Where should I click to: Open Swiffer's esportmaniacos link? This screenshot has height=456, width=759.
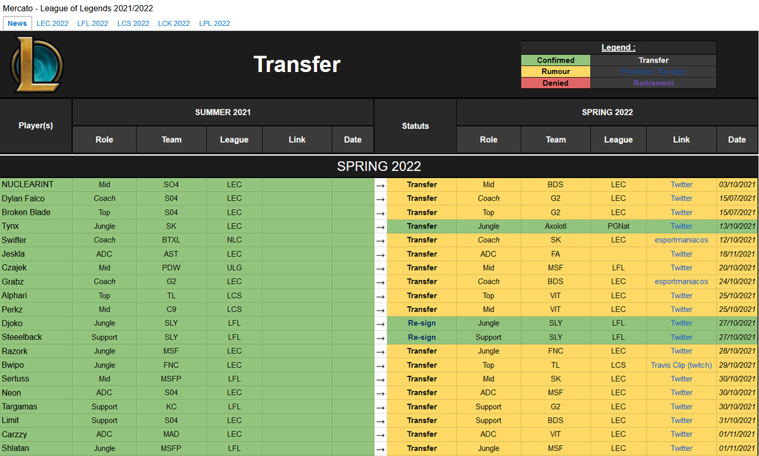pyautogui.click(x=681, y=240)
